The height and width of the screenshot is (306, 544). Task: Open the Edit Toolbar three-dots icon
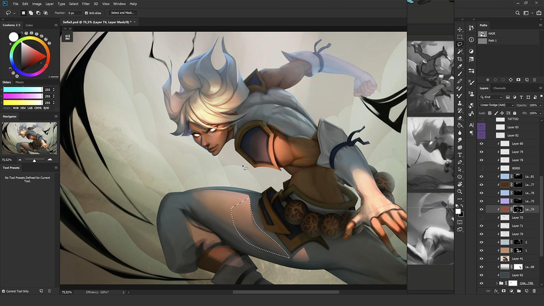[460, 199]
